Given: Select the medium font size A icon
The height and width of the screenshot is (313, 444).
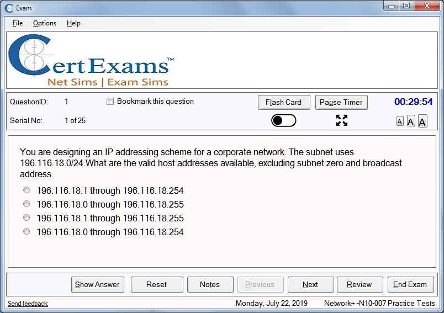Looking at the screenshot, I should [x=411, y=121].
